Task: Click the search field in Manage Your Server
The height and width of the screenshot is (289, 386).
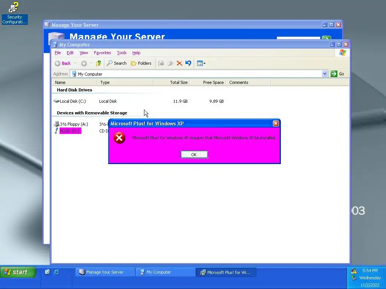Action: (299, 38)
